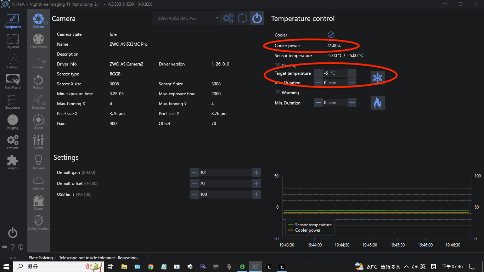
Task: Select the Filter Wheel equipment tab
Action: [x=38, y=41]
